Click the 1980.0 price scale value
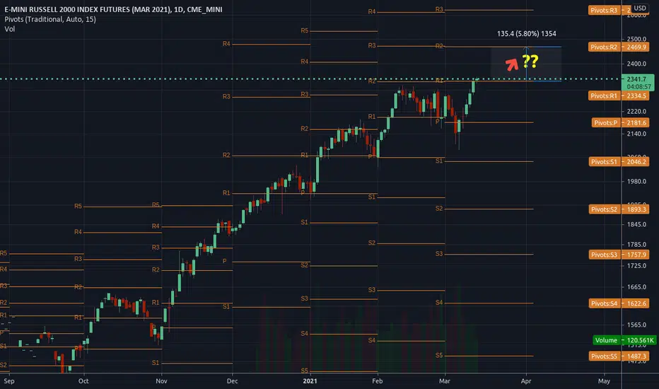Viewport: 659px width, 389px height. [636, 182]
